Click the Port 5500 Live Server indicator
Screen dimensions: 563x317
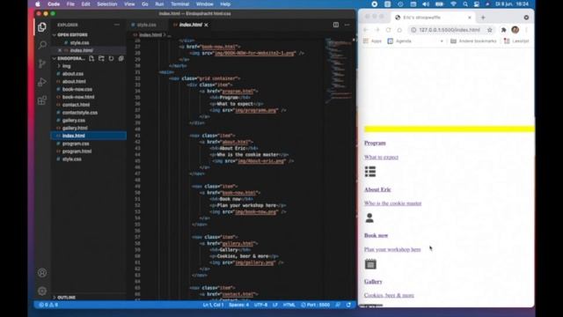click(x=315, y=305)
